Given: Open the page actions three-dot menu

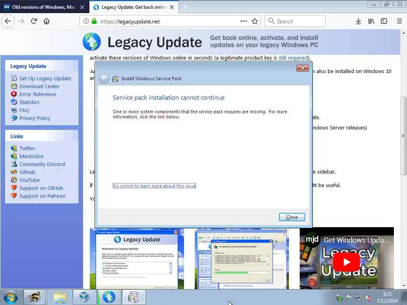Looking at the screenshot, I should pos(244,21).
